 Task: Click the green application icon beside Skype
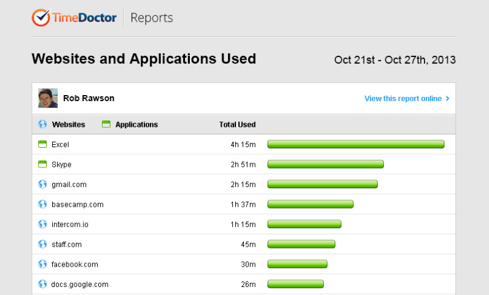point(42,164)
